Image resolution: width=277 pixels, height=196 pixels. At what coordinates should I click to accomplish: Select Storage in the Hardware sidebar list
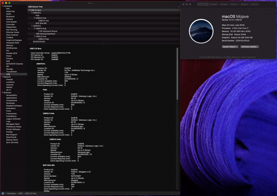click(x=9, y=69)
